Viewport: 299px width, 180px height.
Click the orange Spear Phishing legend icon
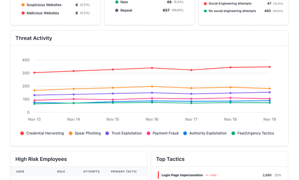71,133
